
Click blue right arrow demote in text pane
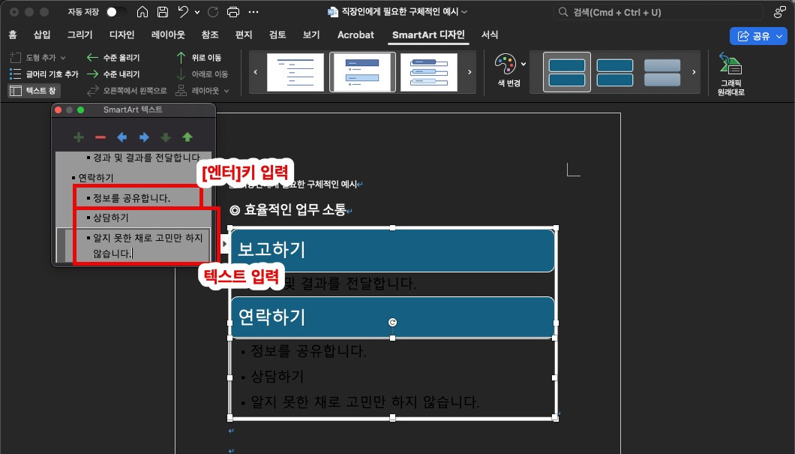tap(144, 137)
